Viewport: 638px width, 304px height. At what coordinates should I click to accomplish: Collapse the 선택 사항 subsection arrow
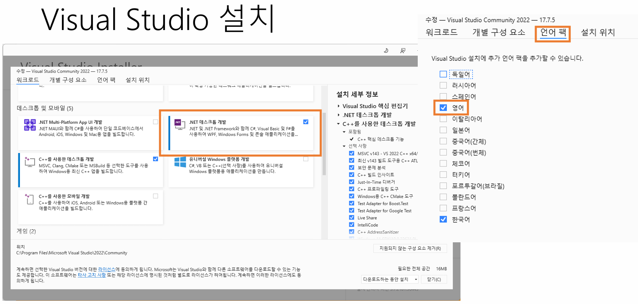coord(344,146)
